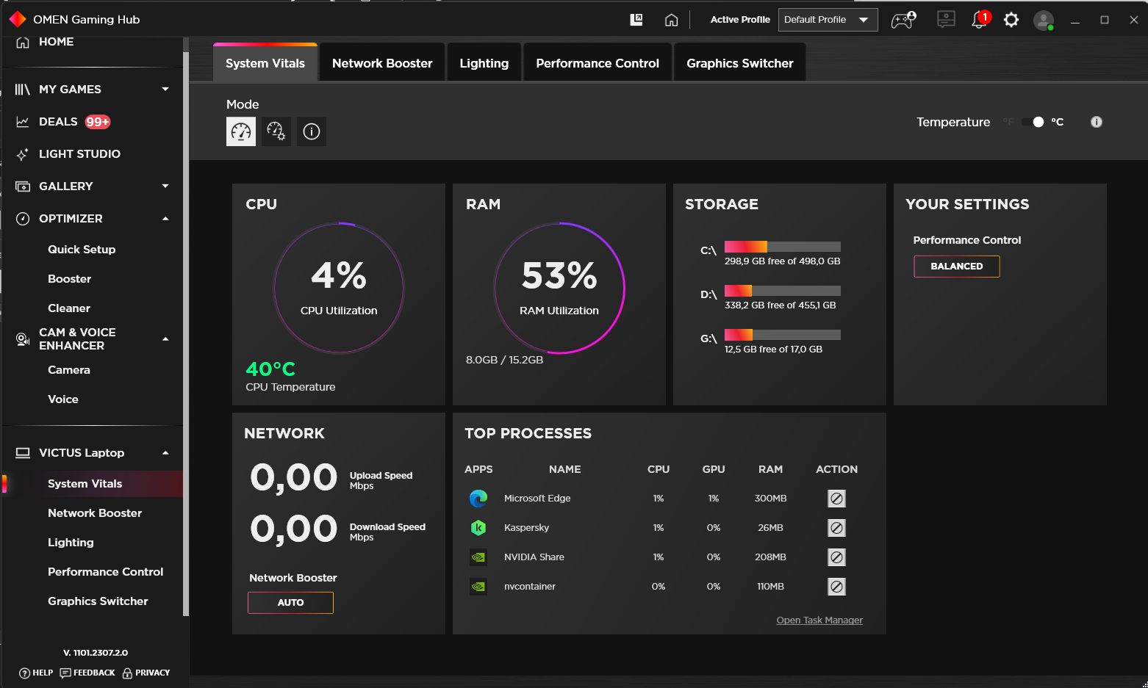Toggle temperature unit between °F and °C

coord(1033,122)
